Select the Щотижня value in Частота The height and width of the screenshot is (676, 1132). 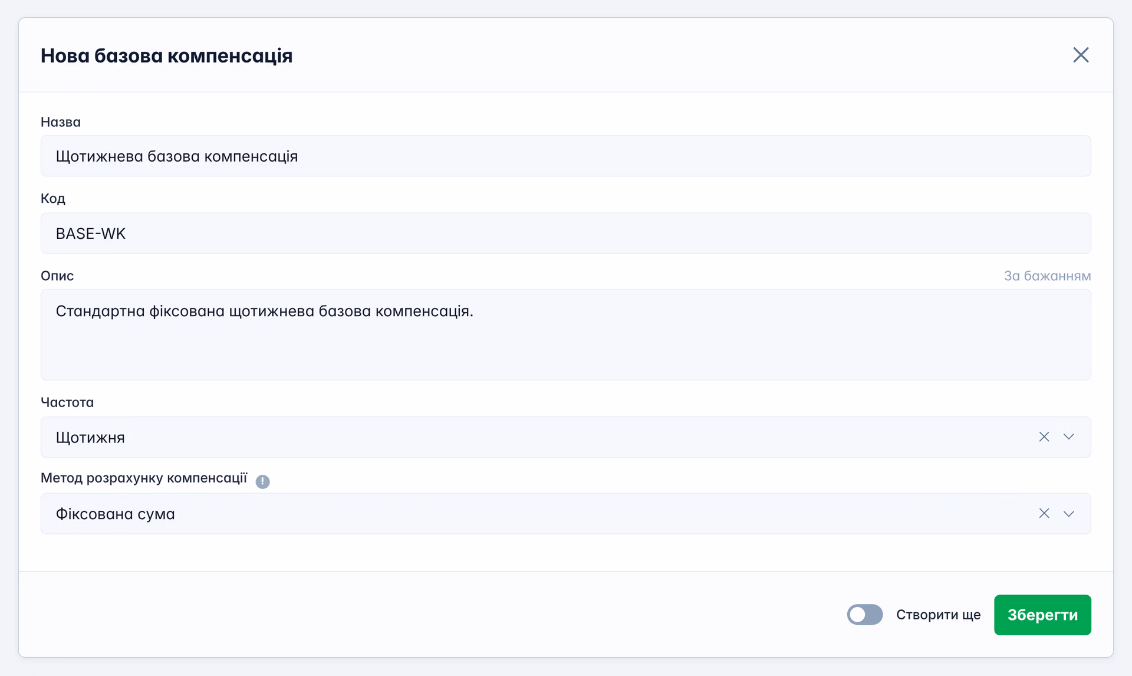90,438
